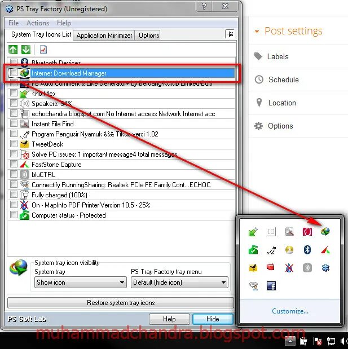
Task: Switch to Application Minimizer tab
Action: (x=104, y=36)
